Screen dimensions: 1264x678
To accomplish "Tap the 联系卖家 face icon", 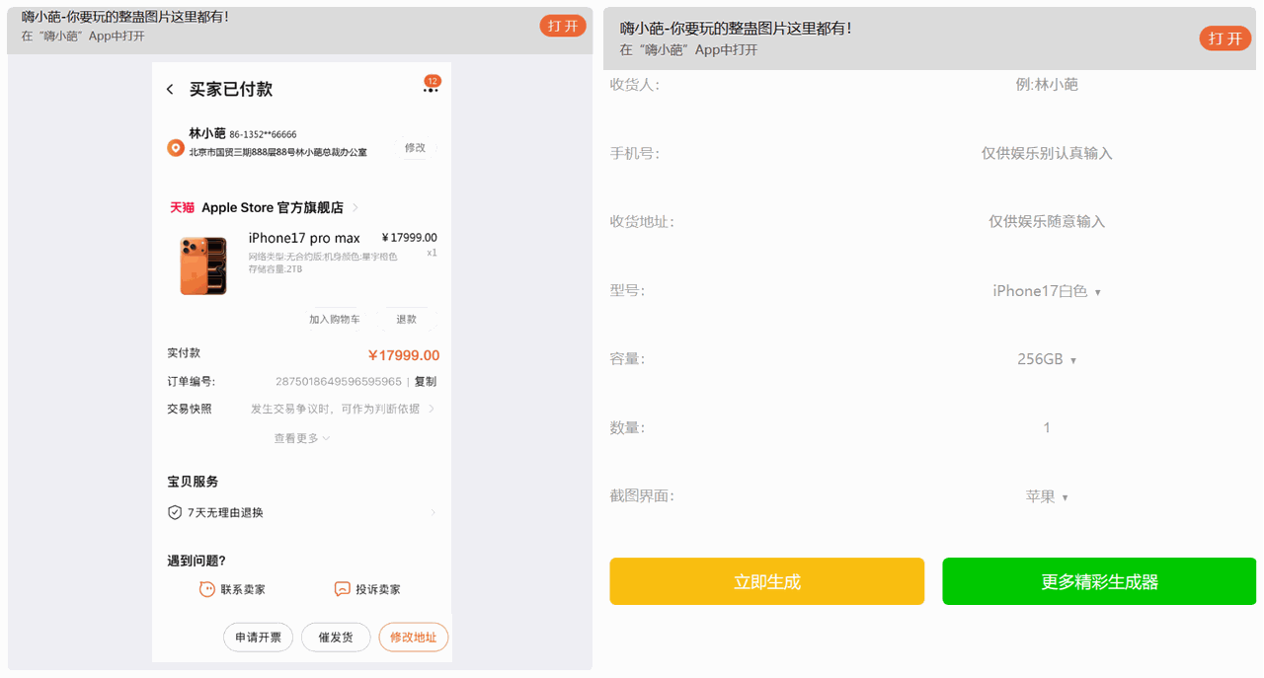I will click(207, 589).
